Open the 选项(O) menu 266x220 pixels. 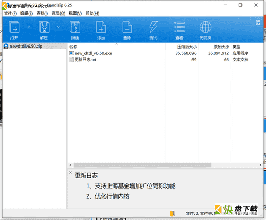[58, 14]
